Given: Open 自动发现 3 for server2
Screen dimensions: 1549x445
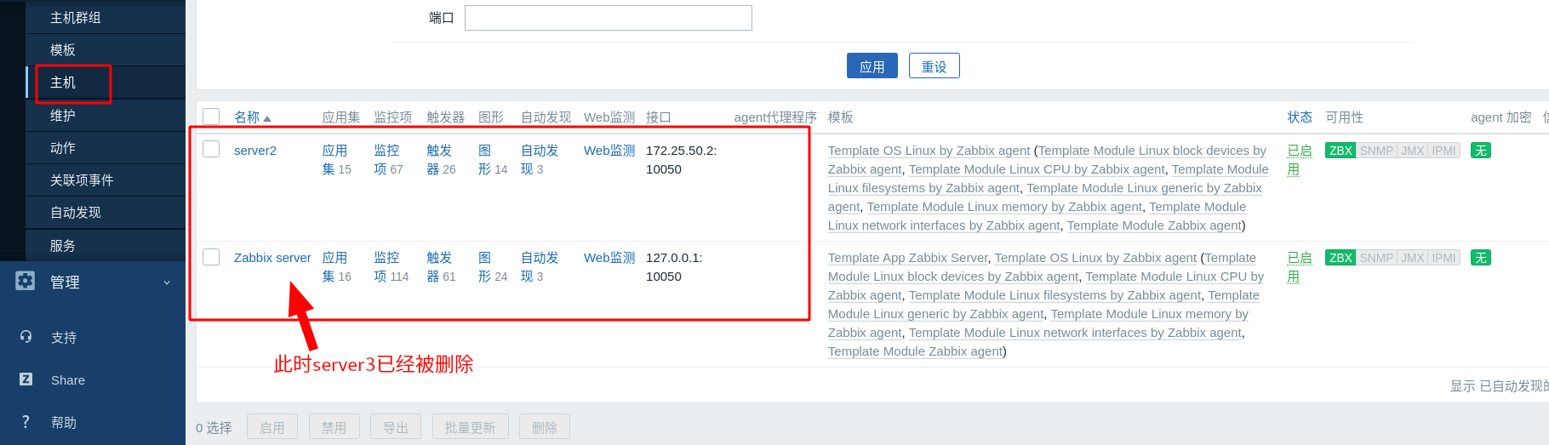Looking at the screenshot, I should (540, 160).
